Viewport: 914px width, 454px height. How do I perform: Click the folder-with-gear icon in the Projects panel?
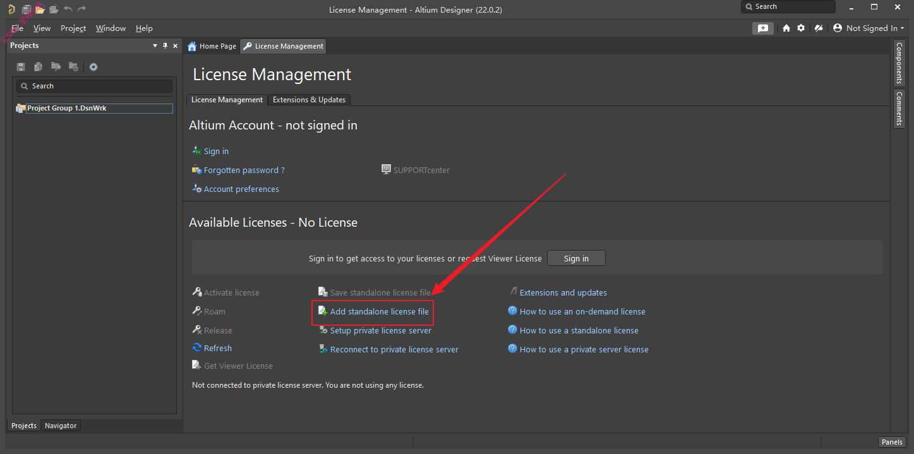point(73,67)
